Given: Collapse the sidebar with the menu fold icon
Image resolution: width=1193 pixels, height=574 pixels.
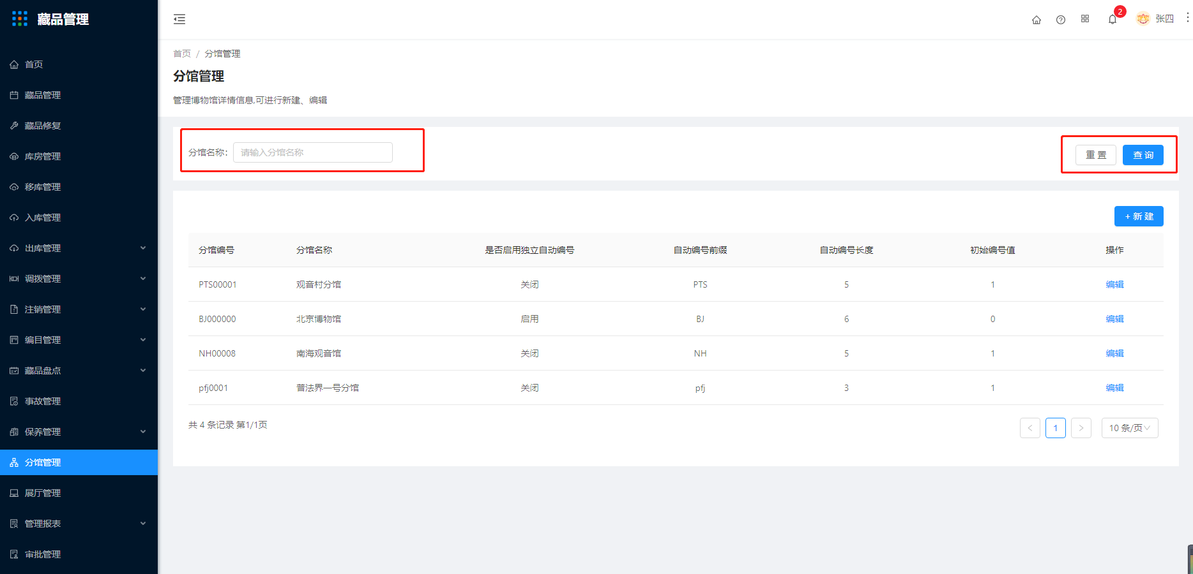Looking at the screenshot, I should point(179,19).
